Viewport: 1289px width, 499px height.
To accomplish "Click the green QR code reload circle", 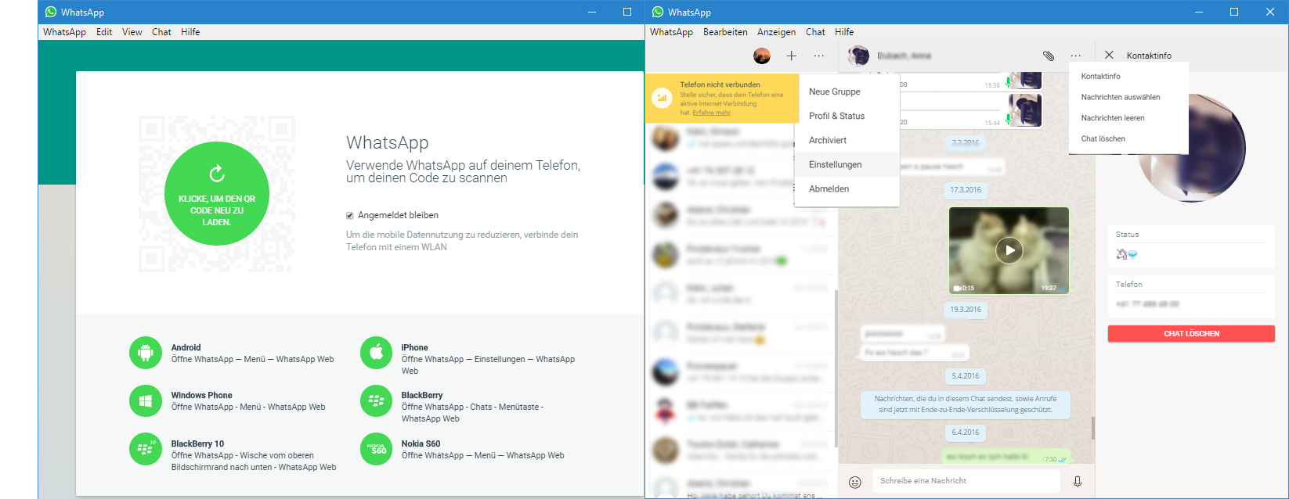I will [217, 194].
